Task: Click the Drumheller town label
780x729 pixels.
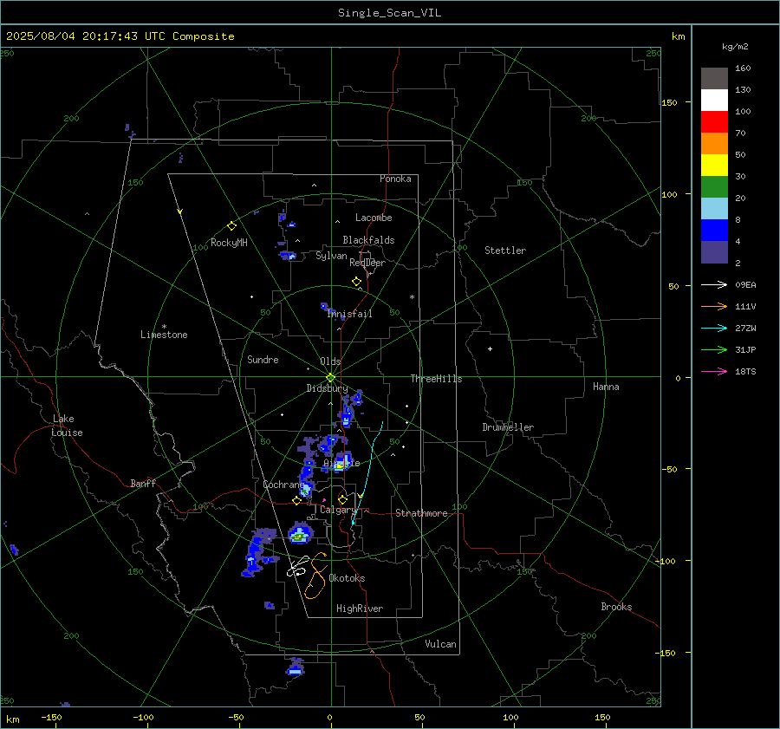Action: pos(508,427)
